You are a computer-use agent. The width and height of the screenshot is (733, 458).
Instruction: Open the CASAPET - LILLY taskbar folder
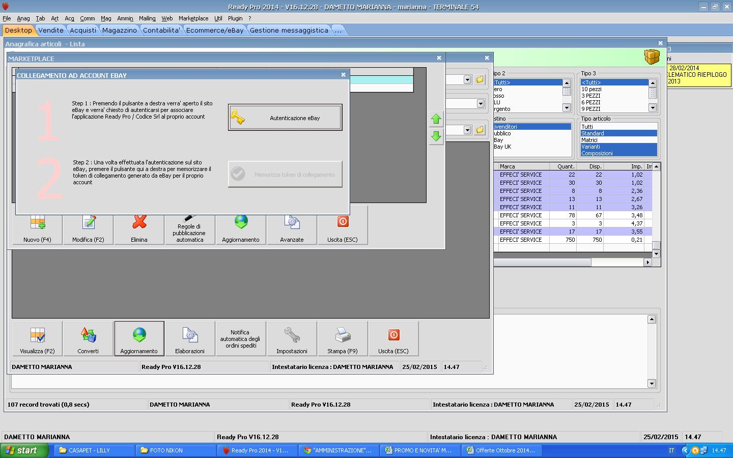pos(95,450)
